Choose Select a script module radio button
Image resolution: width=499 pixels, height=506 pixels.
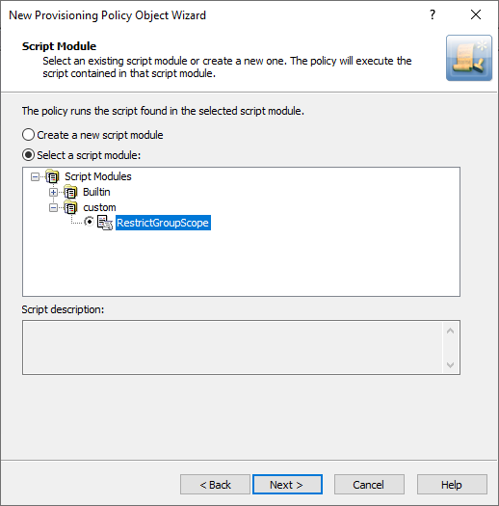click(x=28, y=155)
